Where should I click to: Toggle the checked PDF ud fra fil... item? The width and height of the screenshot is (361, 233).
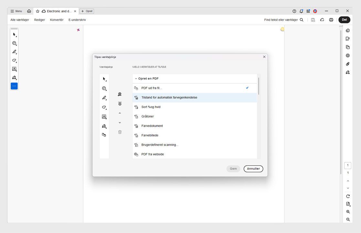(195, 88)
